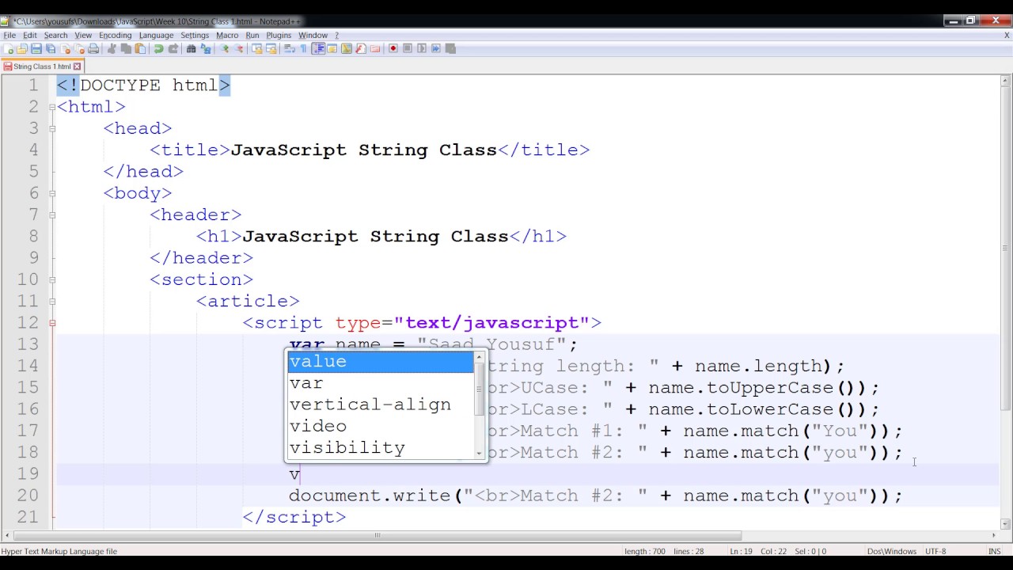Choose 'visibility' from the autocomplete list

[x=380, y=447]
